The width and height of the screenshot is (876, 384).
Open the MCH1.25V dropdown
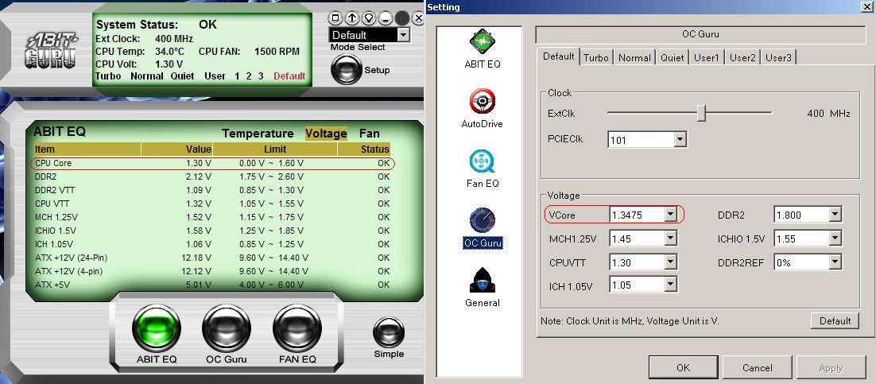pyautogui.click(x=670, y=239)
